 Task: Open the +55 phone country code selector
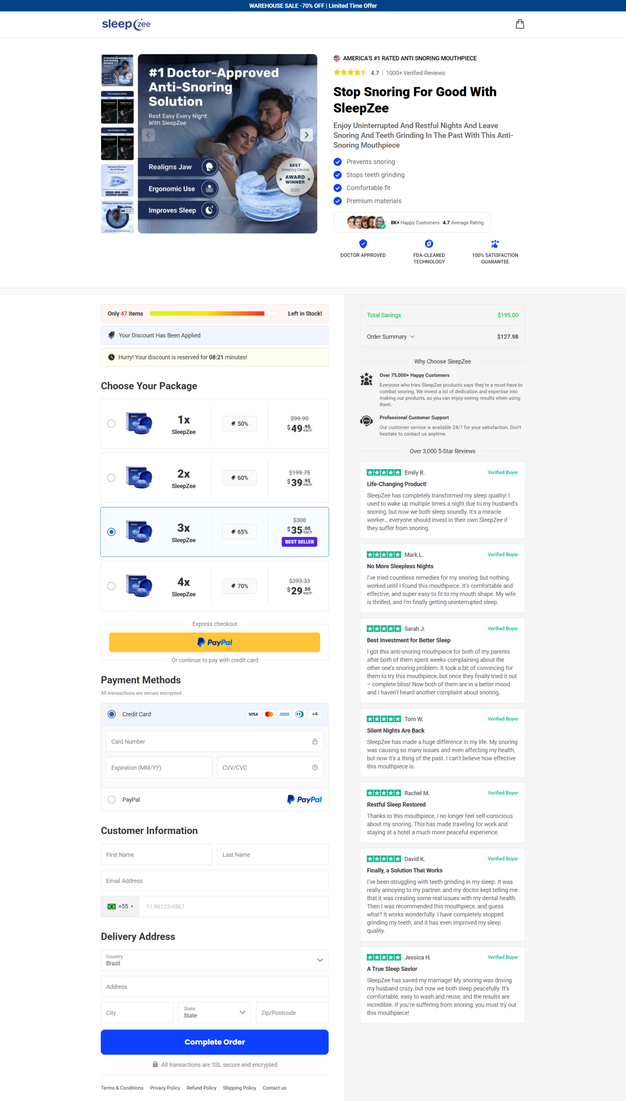pyautogui.click(x=120, y=906)
